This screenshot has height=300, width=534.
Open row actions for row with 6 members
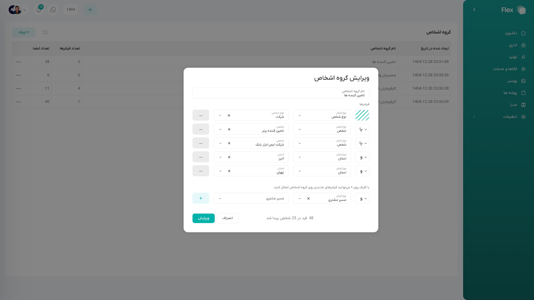pos(18,75)
